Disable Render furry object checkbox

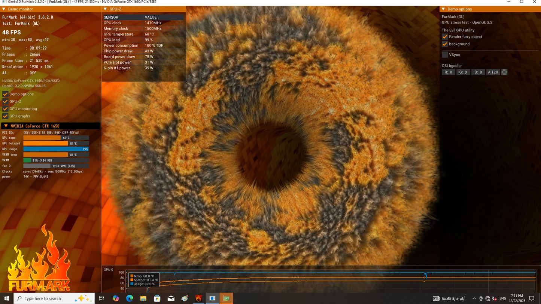[x=445, y=37]
